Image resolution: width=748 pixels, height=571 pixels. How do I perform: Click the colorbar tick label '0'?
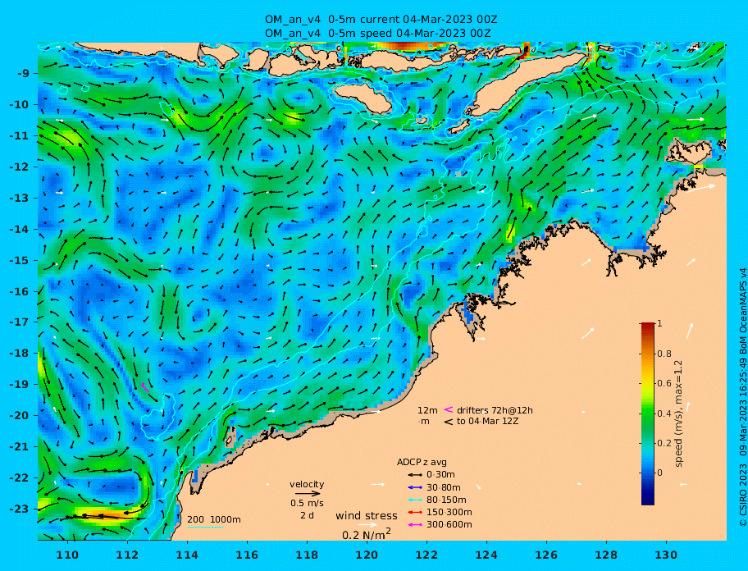pos(659,473)
